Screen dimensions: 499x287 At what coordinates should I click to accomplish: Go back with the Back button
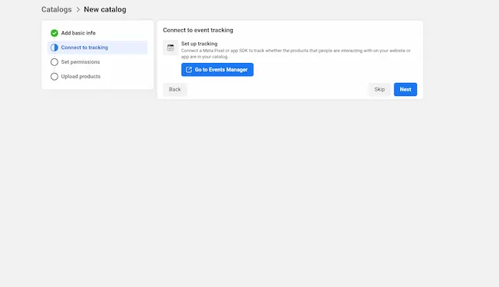pos(175,90)
